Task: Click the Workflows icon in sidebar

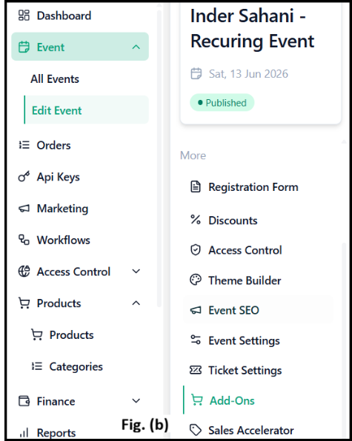Action: point(24,240)
